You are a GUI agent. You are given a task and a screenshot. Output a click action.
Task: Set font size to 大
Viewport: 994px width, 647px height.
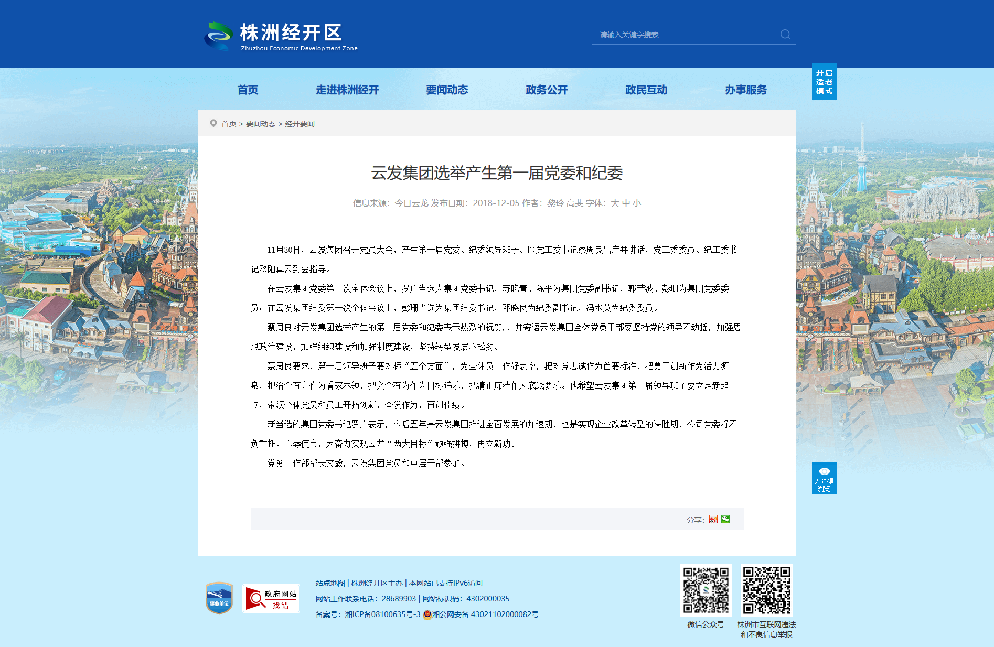point(615,203)
